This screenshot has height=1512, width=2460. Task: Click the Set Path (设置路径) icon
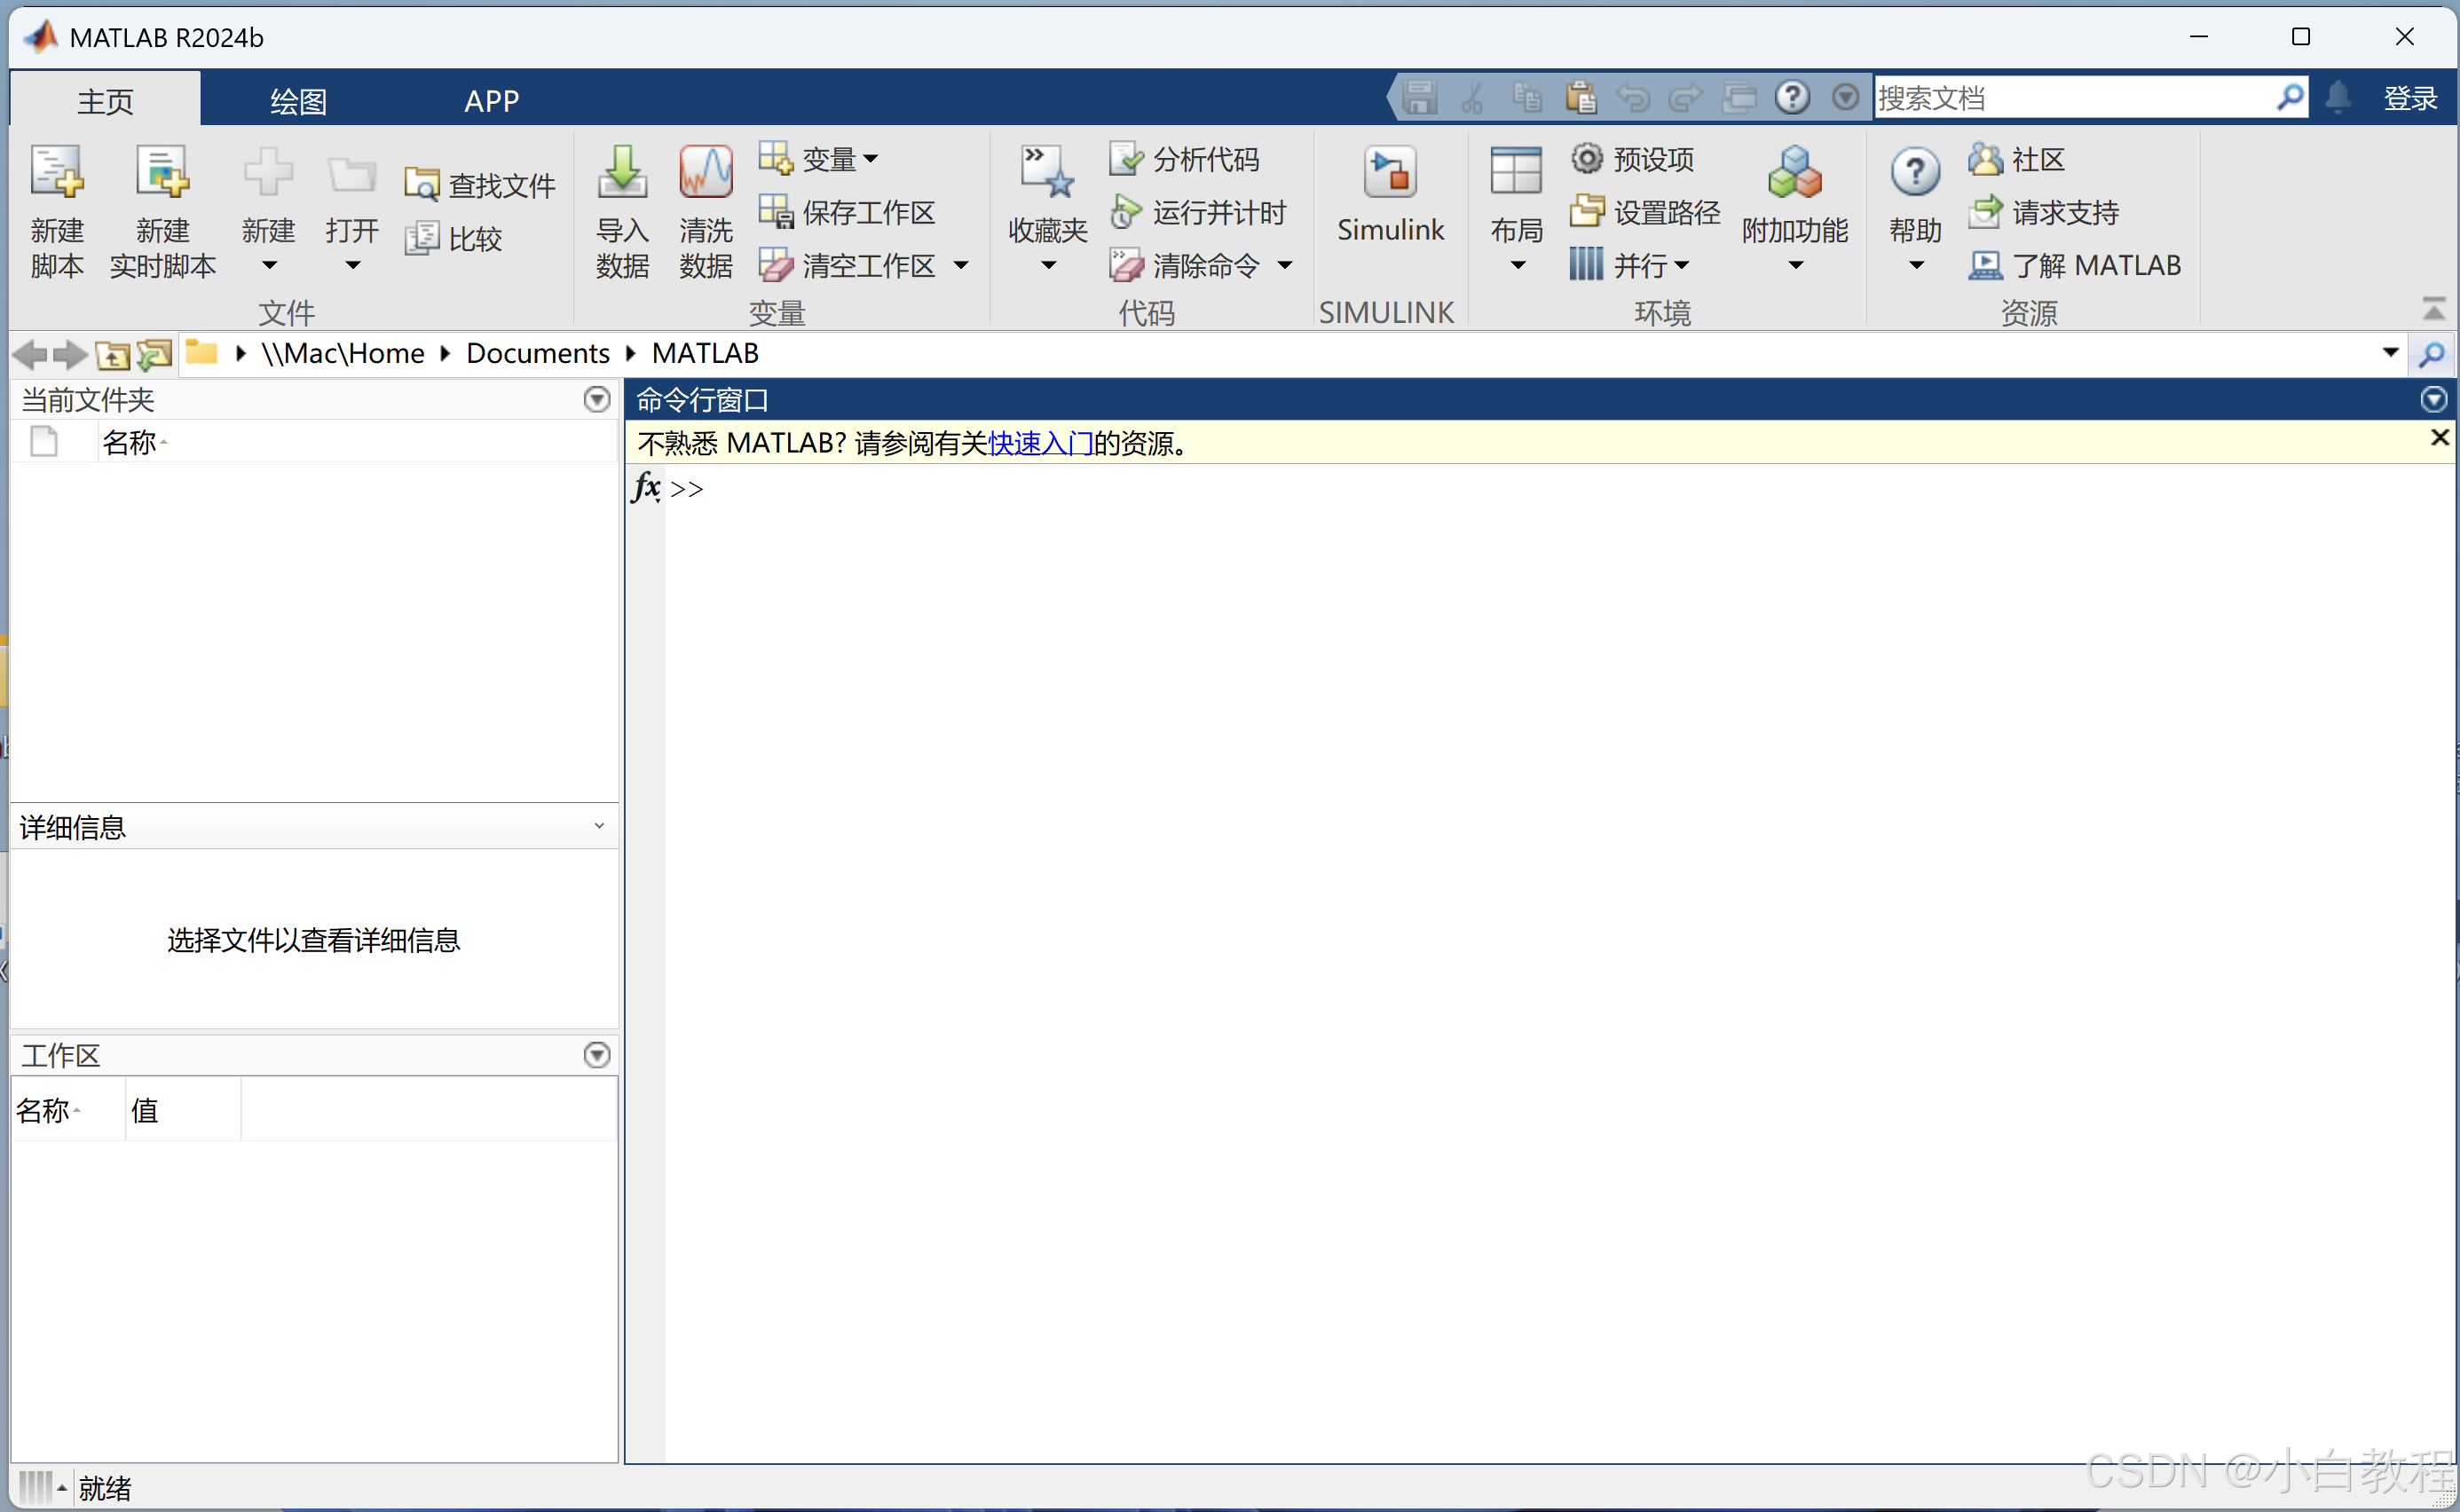click(1587, 211)
